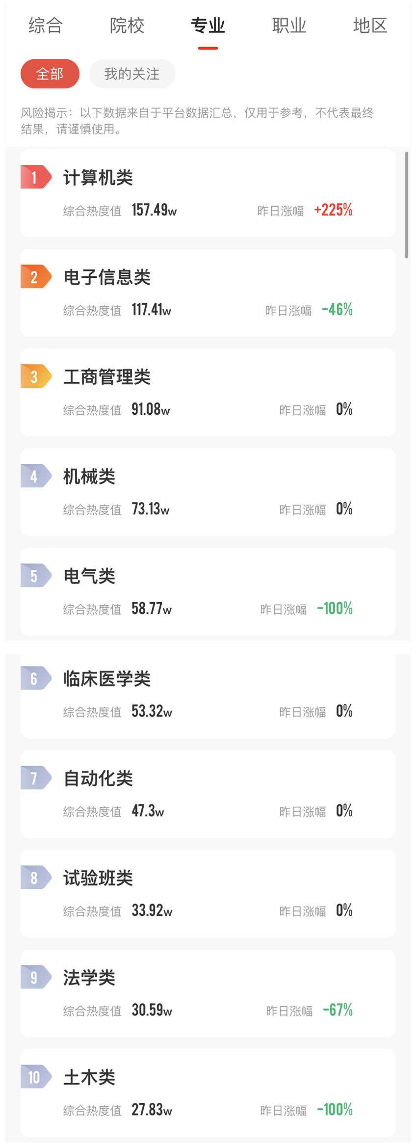Click the rank 10 badge icon
The width and height of the screenshot is (416, 1148).
point(35,1077)
